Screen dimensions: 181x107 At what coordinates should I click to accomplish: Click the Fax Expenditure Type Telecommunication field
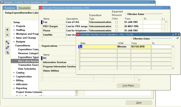point(100,22)
